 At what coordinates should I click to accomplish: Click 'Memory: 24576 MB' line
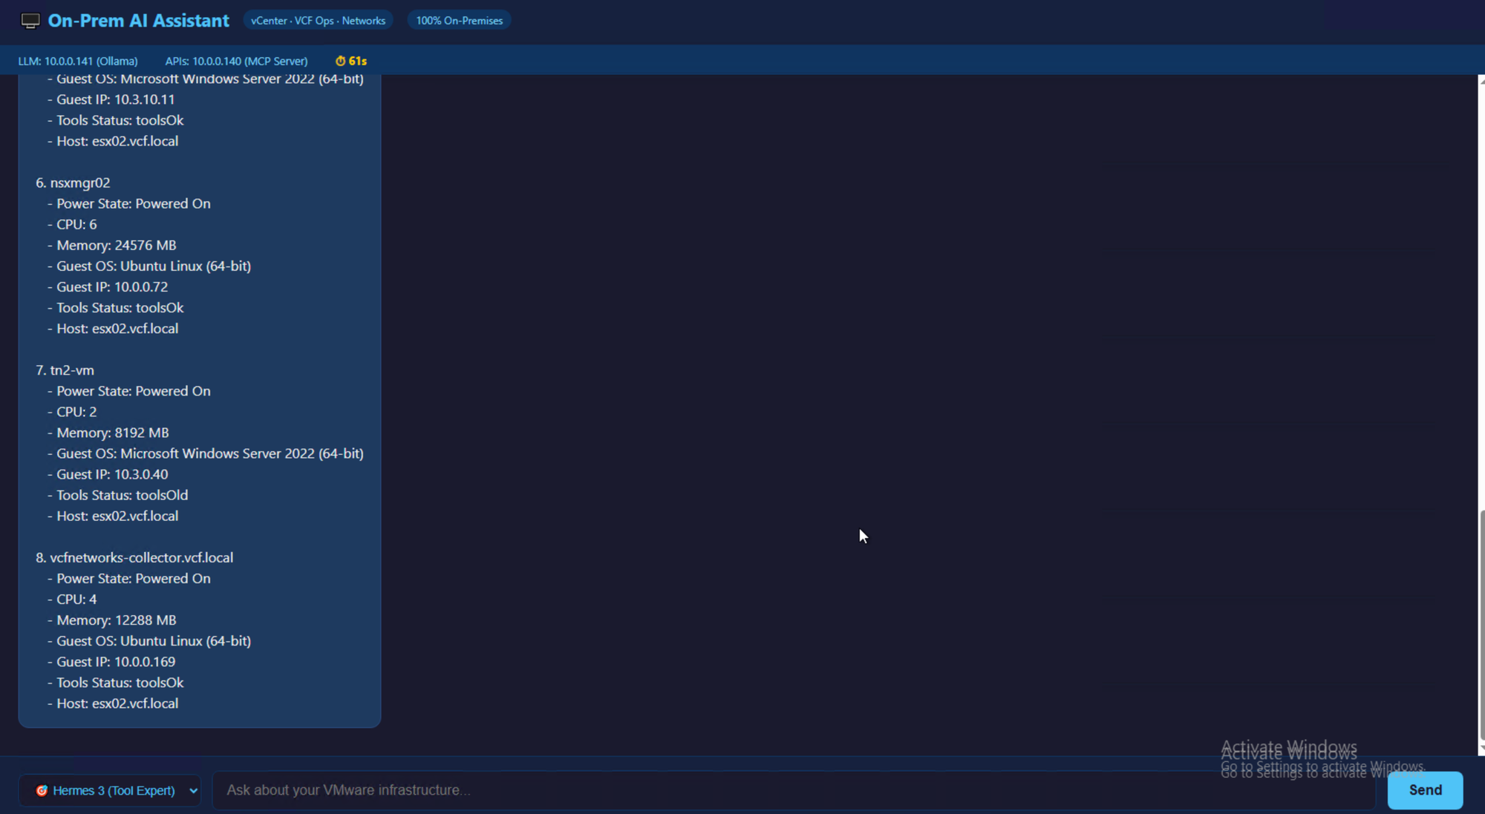coord(112,245)
